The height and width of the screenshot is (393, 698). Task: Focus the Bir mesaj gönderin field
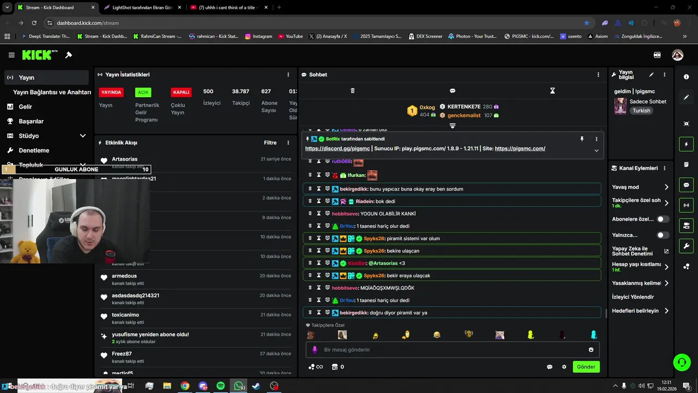[x=452, y=350]
